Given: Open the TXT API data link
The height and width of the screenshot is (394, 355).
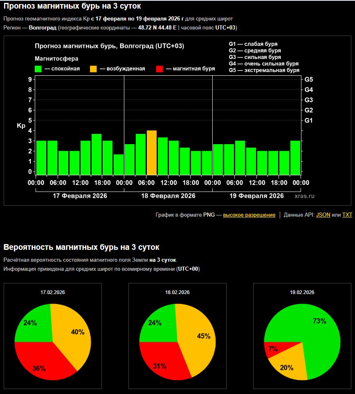Looking at the screenshot, I should pos(347,215).
